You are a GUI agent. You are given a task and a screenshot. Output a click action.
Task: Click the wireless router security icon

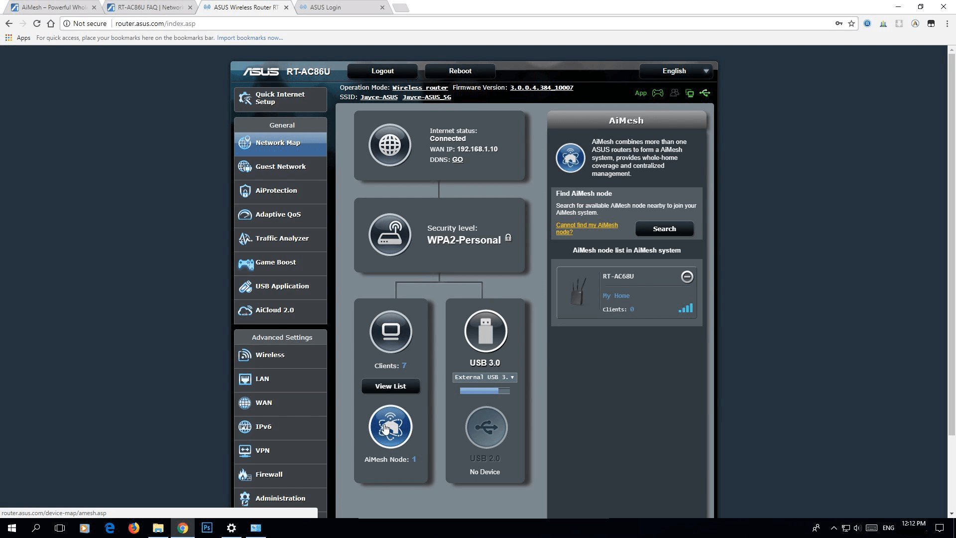pos(390,235)
